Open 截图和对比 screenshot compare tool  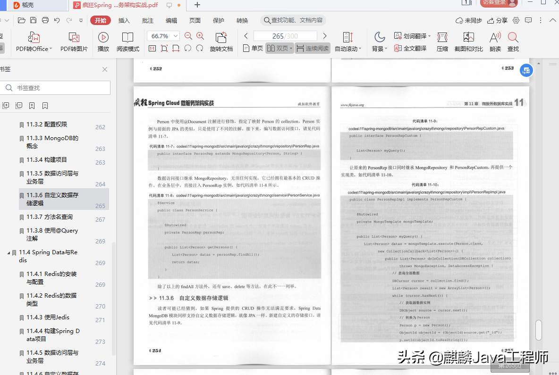point(468,42)
